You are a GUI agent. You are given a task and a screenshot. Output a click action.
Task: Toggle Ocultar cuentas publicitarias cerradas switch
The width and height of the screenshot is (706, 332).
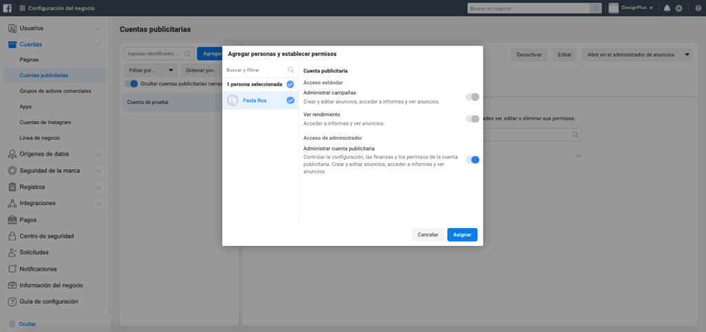pos(131,83)
